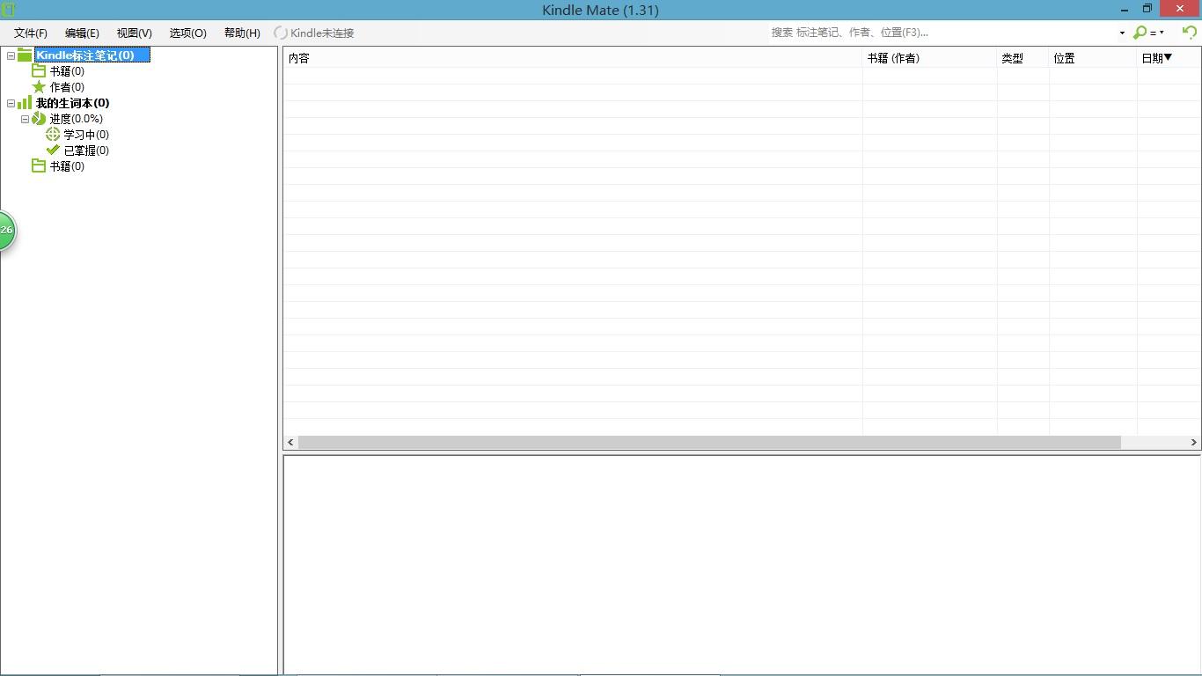
Task: Select the 已掌握(0) tree label
Action: click(86, 151)
